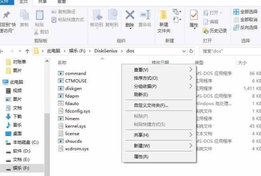Viewport: 261px width, 176px height.
Task: Open the Easy access dropdown icon
Action: pos(177,20)
